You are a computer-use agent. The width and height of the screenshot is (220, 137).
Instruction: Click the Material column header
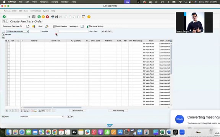click(34, 41)
